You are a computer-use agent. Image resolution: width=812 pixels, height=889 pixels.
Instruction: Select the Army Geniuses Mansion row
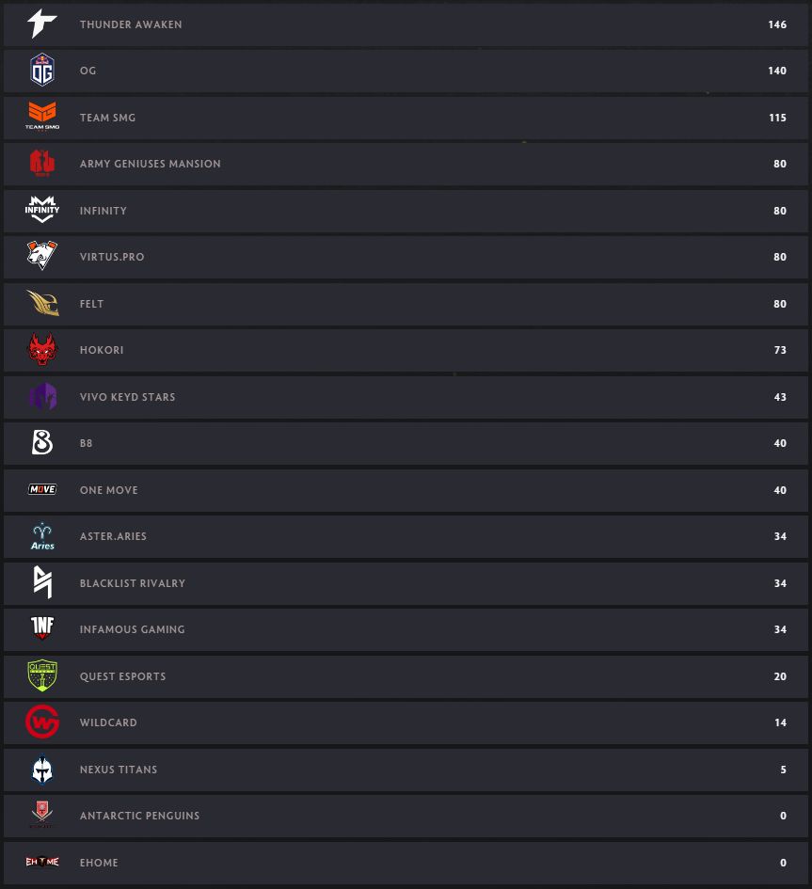(x=405, y=164)
